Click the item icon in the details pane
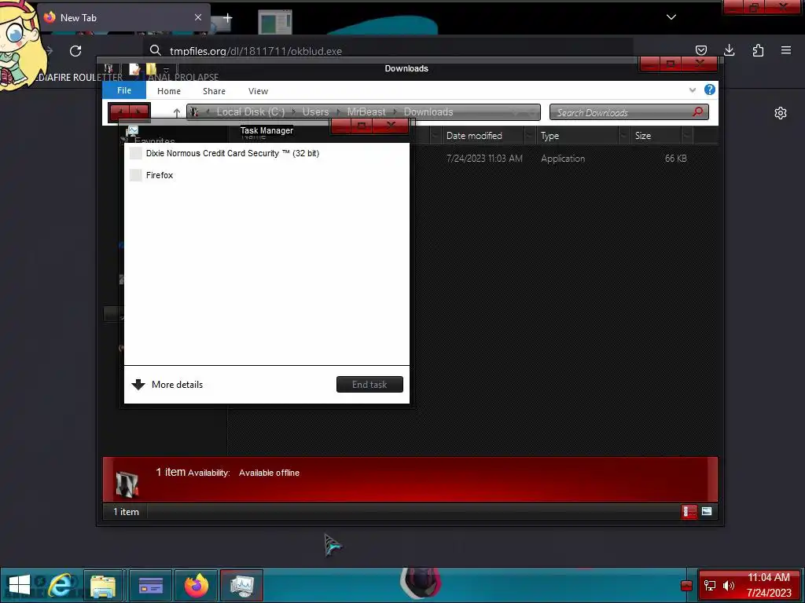 127,484
